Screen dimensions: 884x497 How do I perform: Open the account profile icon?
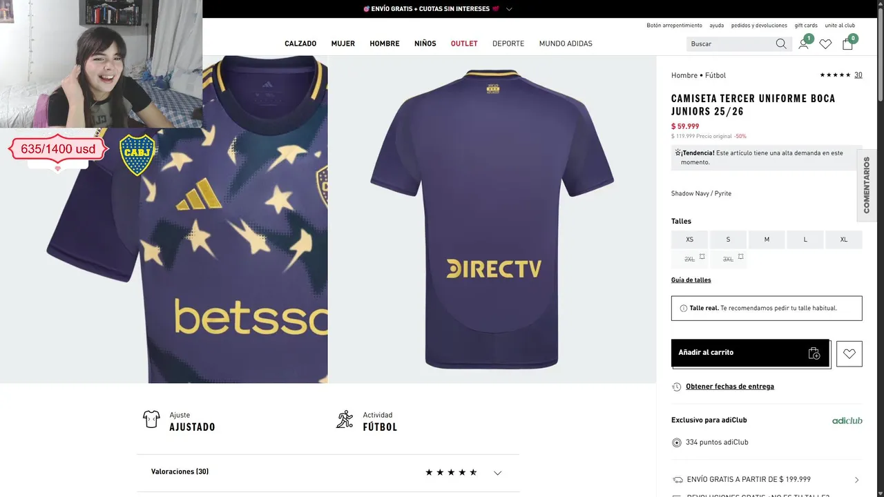pos(803,43)
